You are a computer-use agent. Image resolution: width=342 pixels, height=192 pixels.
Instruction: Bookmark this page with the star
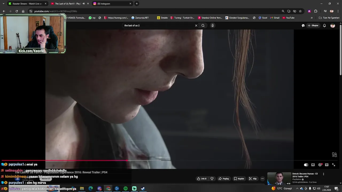tap(300, 11)
